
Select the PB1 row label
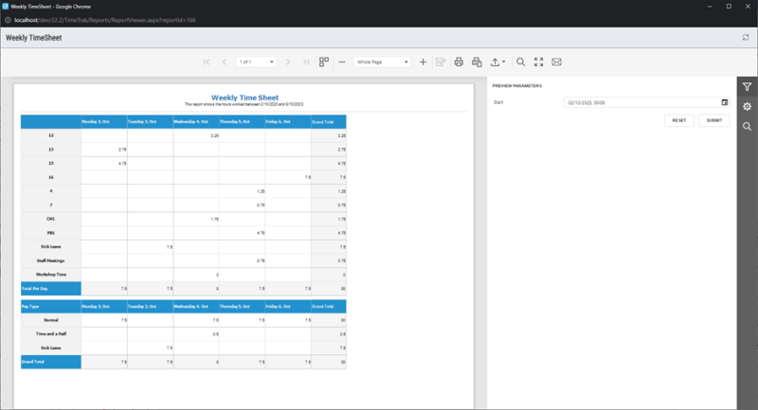(x=51, y=233)
